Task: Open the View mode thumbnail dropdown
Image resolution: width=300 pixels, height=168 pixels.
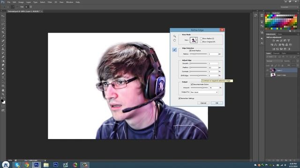Action: click(194, 40)
